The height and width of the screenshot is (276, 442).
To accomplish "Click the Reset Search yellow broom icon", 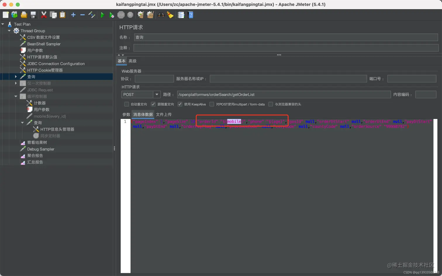I will (170, 15).
